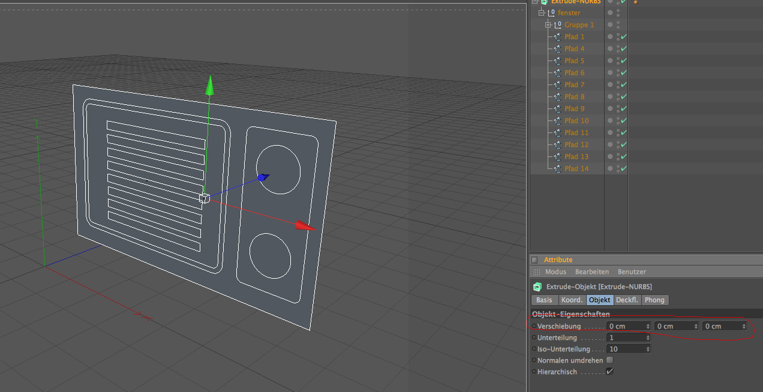The width and height of the screenshot is (763, 392).
Task: Click the keyframe circle beside Verschiebung
Action: (534, 326)
